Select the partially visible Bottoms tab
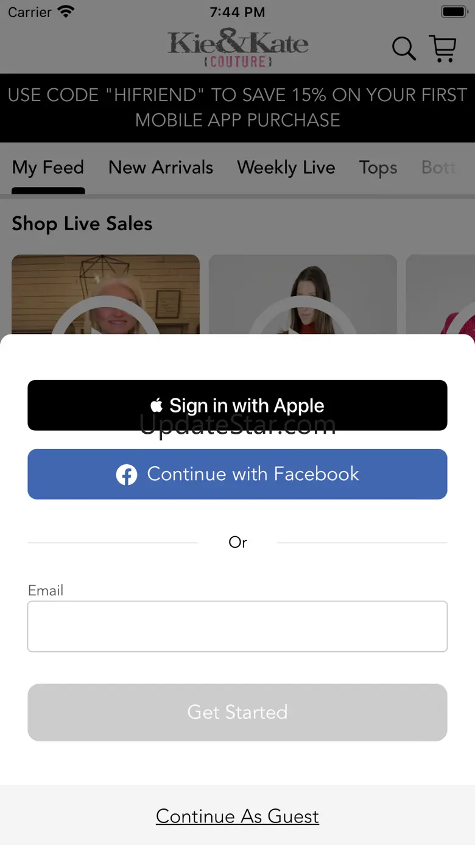475x845 pixels. pos(439,168)
